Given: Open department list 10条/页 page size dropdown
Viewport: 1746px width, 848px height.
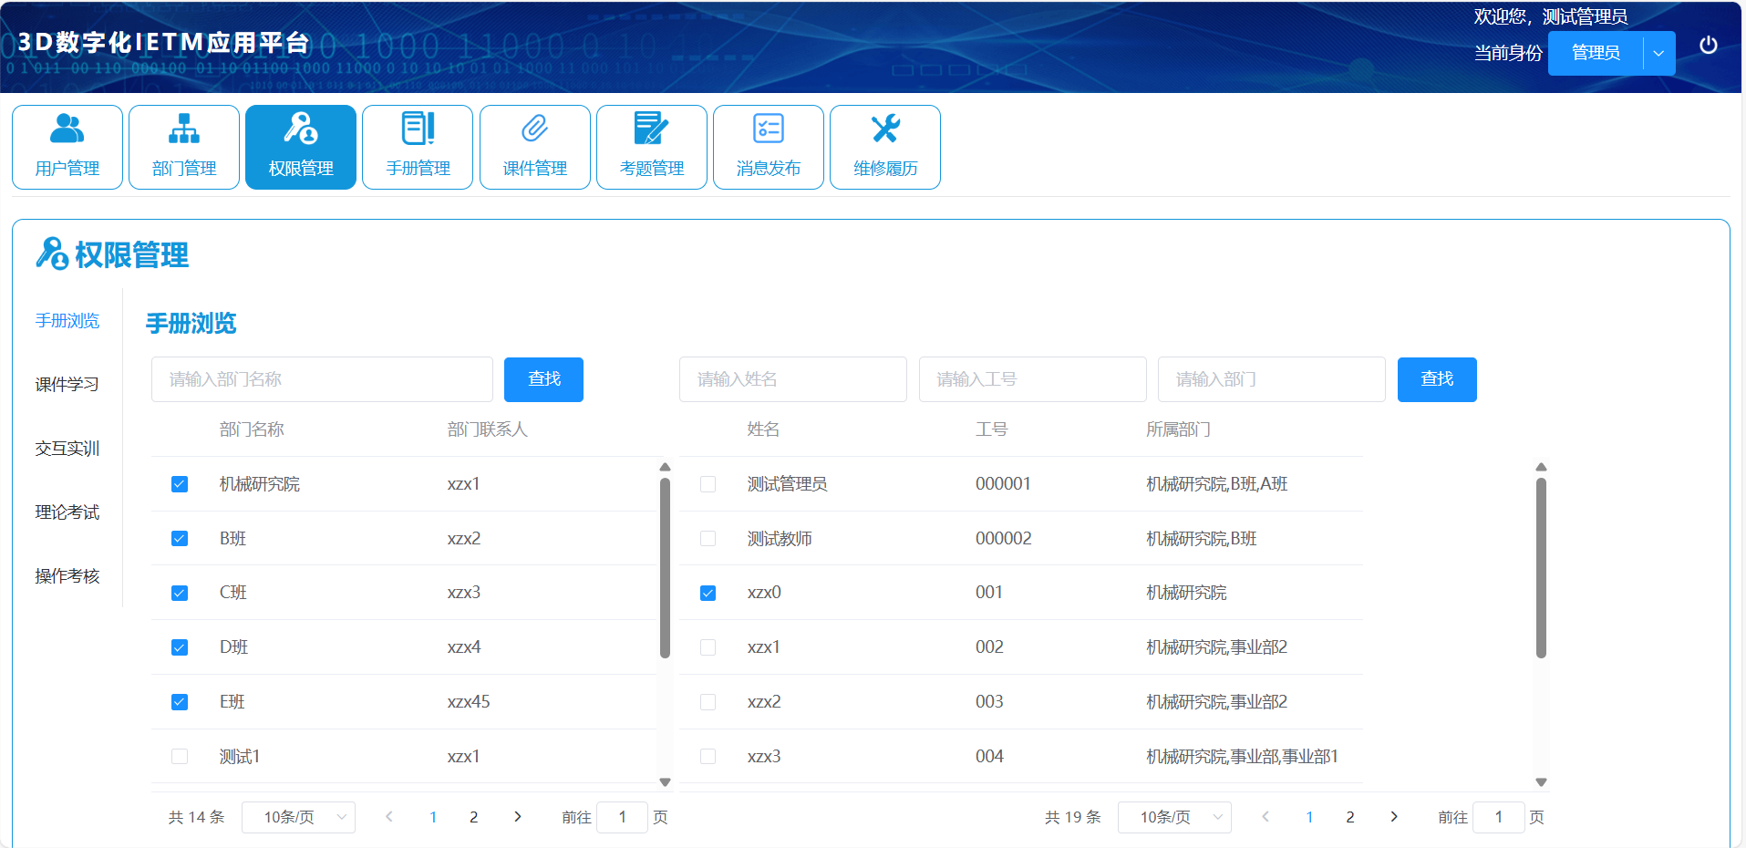Looking at the screenshot, I should pyautogui.click(x=298, y=817).
